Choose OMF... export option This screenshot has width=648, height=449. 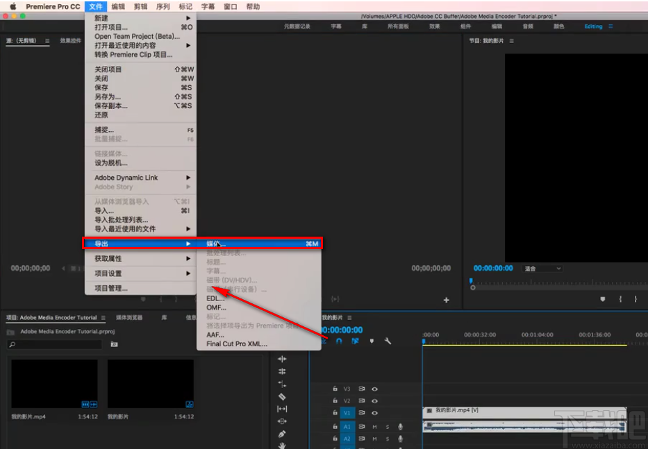(259, 307)
